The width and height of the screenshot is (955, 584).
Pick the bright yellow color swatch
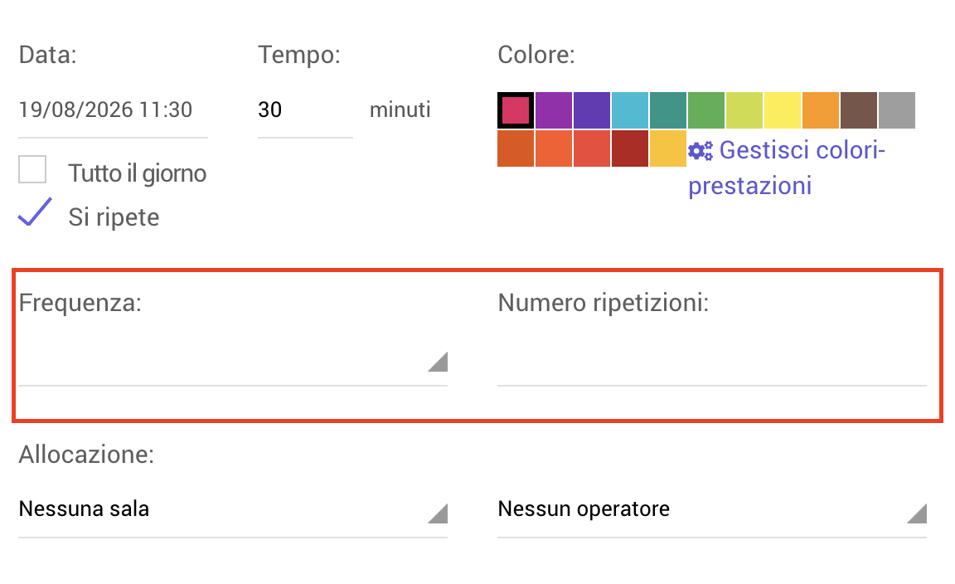coord(783,110)
